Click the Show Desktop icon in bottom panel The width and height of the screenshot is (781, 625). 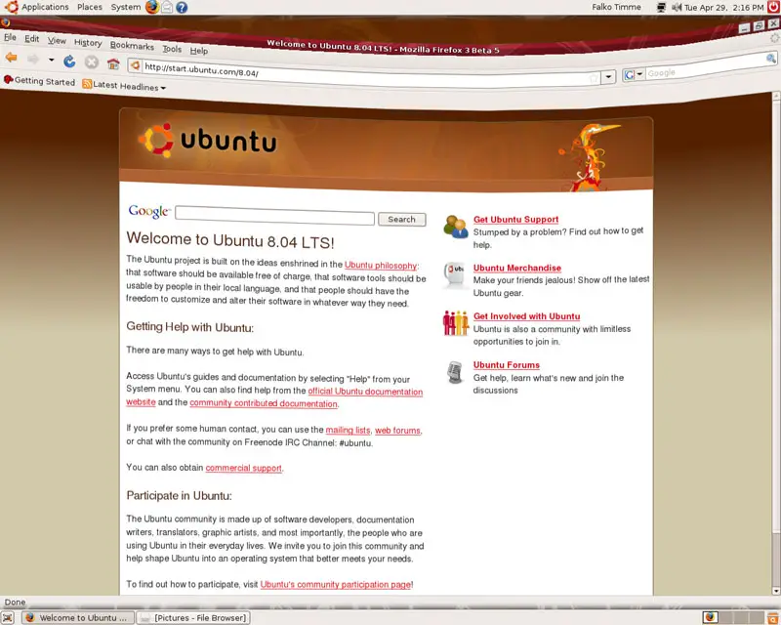(x=8, y=617)
